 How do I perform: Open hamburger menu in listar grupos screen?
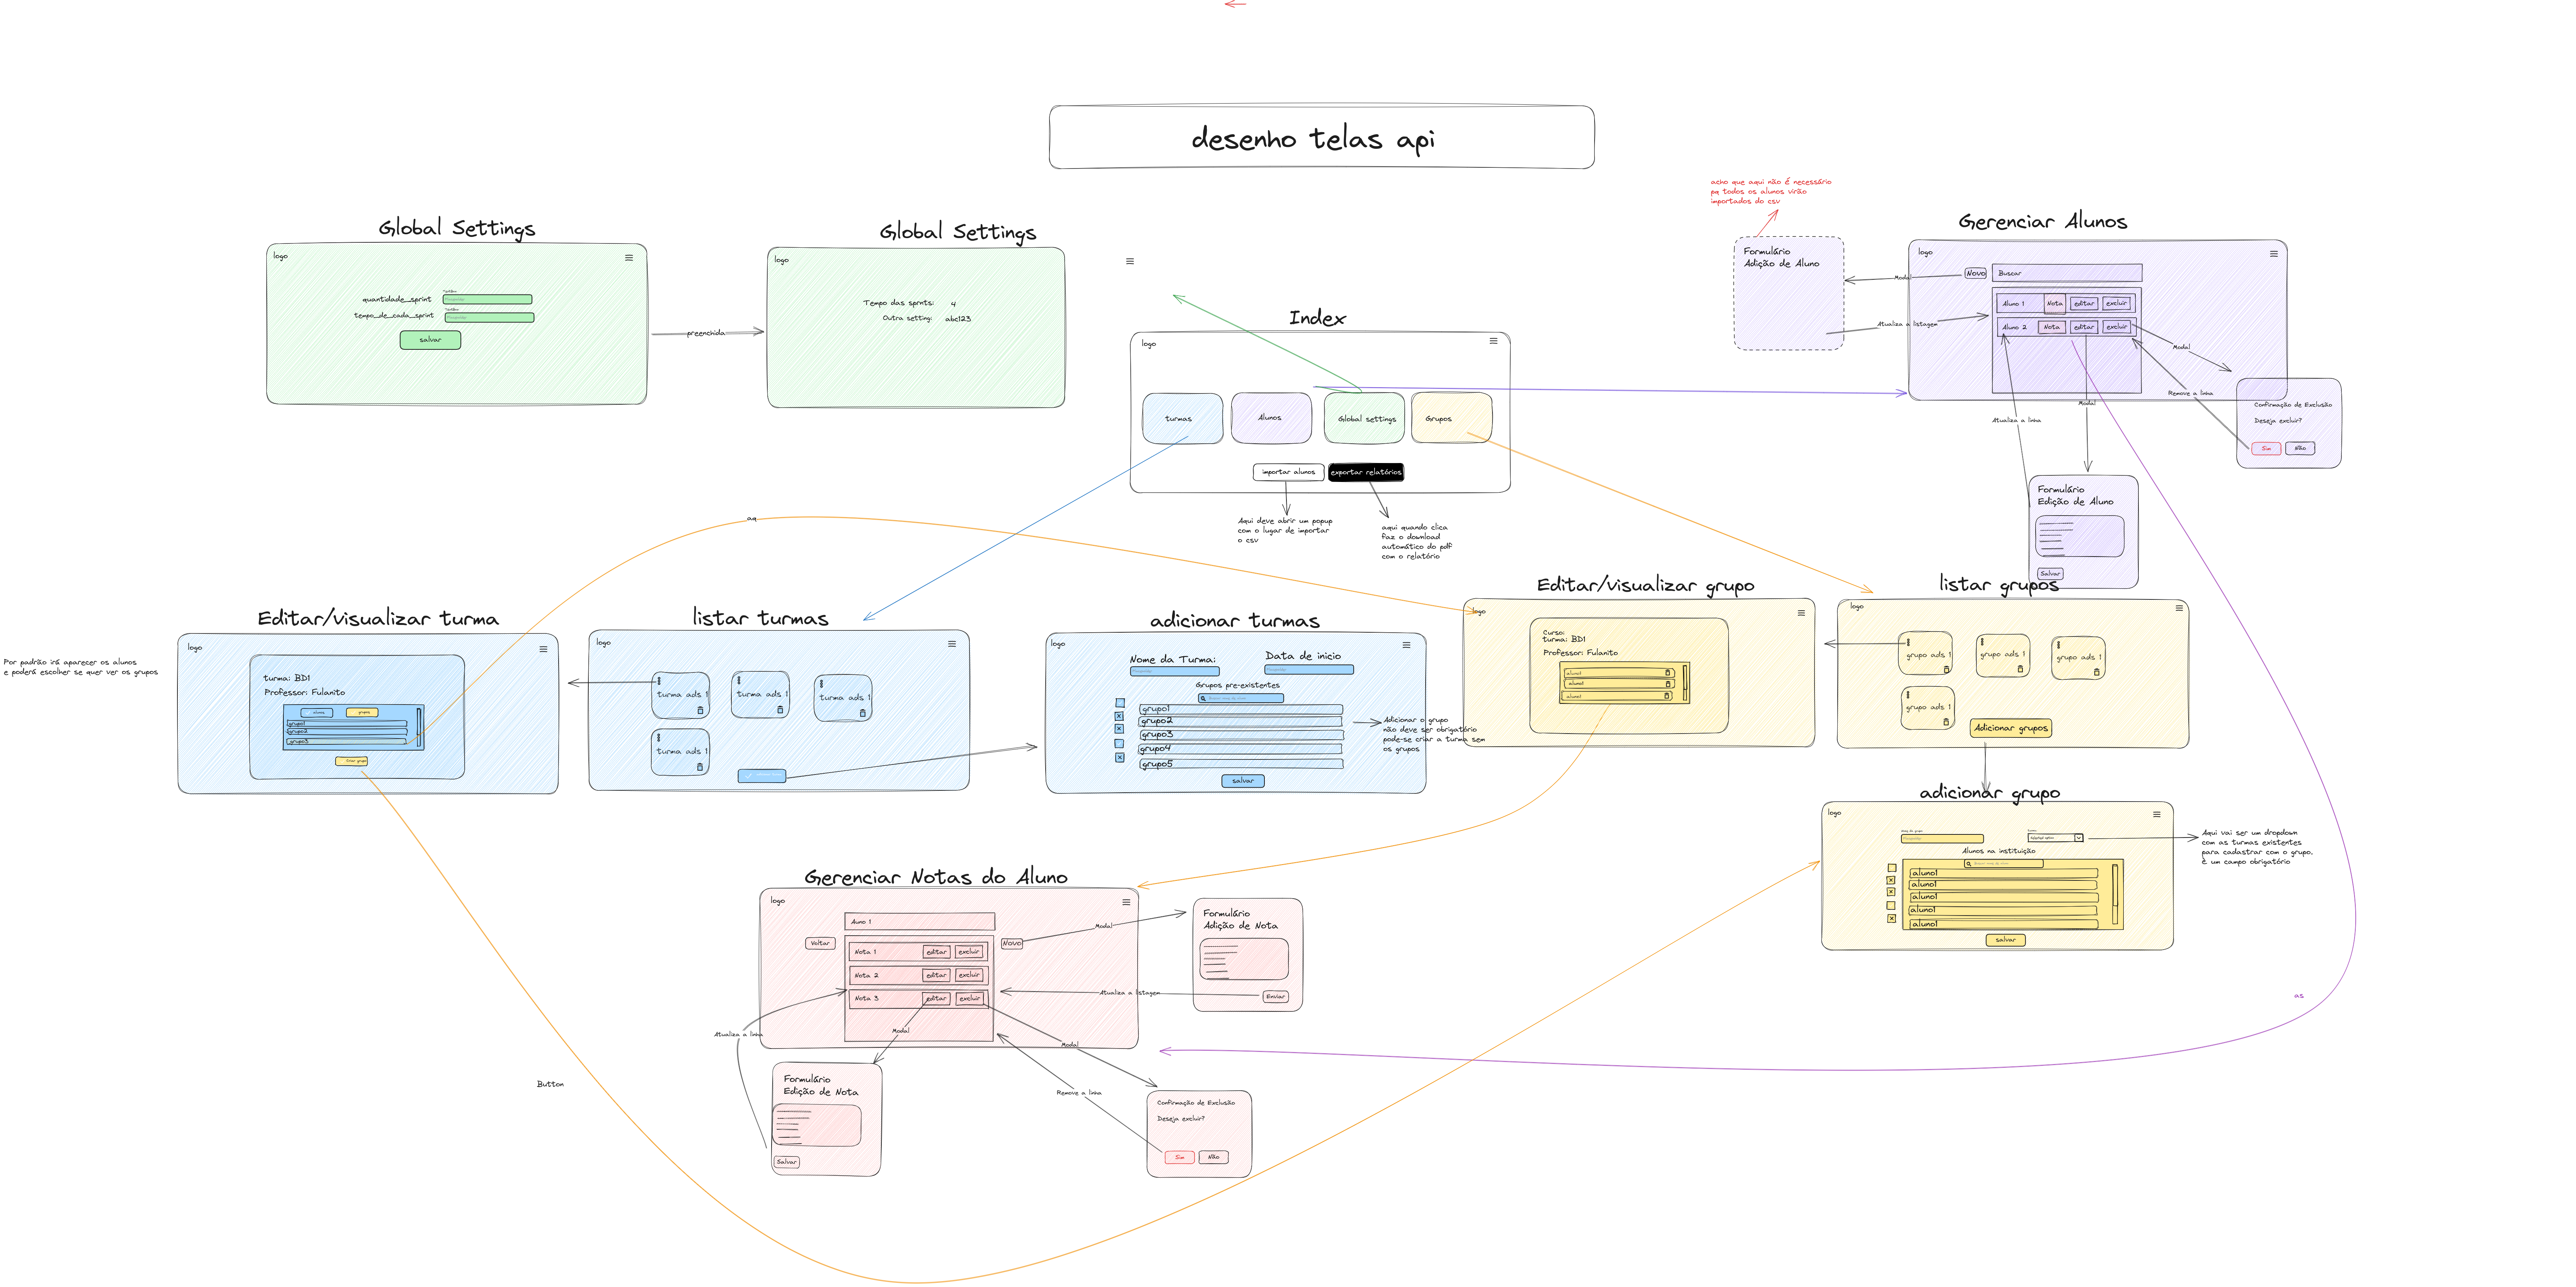[x=2179, y=608]
